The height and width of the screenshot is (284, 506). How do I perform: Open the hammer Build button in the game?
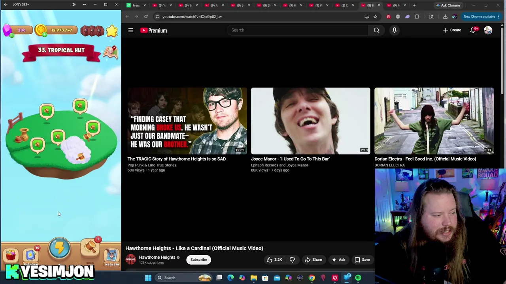90,248
